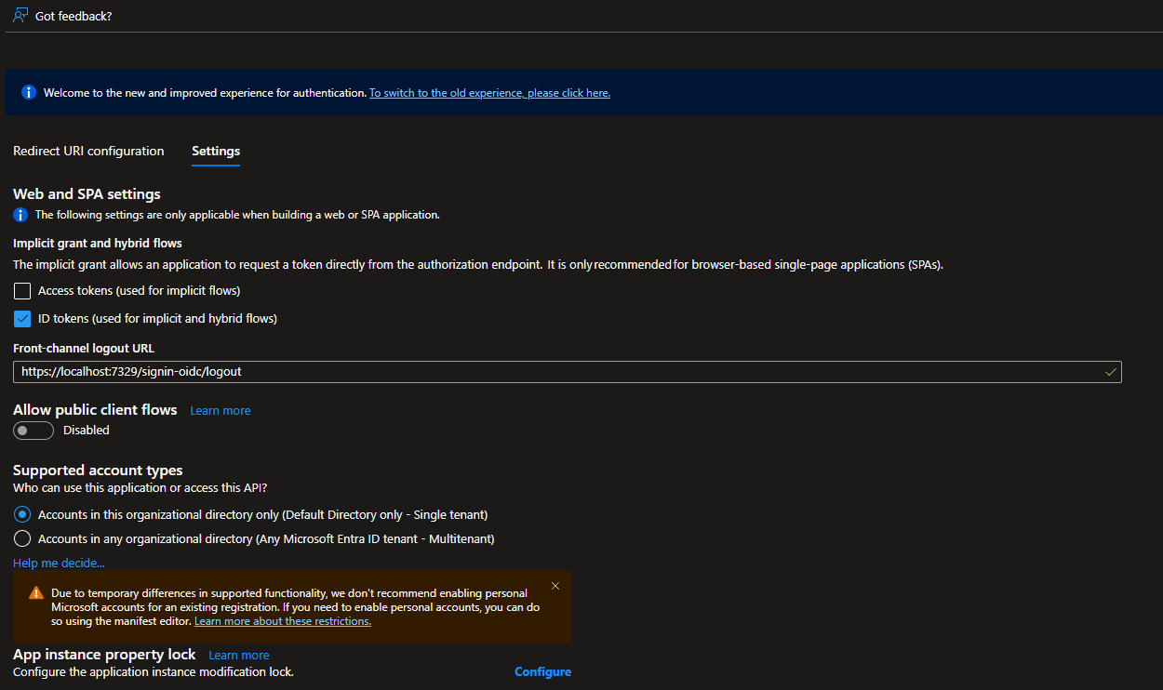Select the Settings tab
1163x690 pixels.
click(x=215, y=151)
